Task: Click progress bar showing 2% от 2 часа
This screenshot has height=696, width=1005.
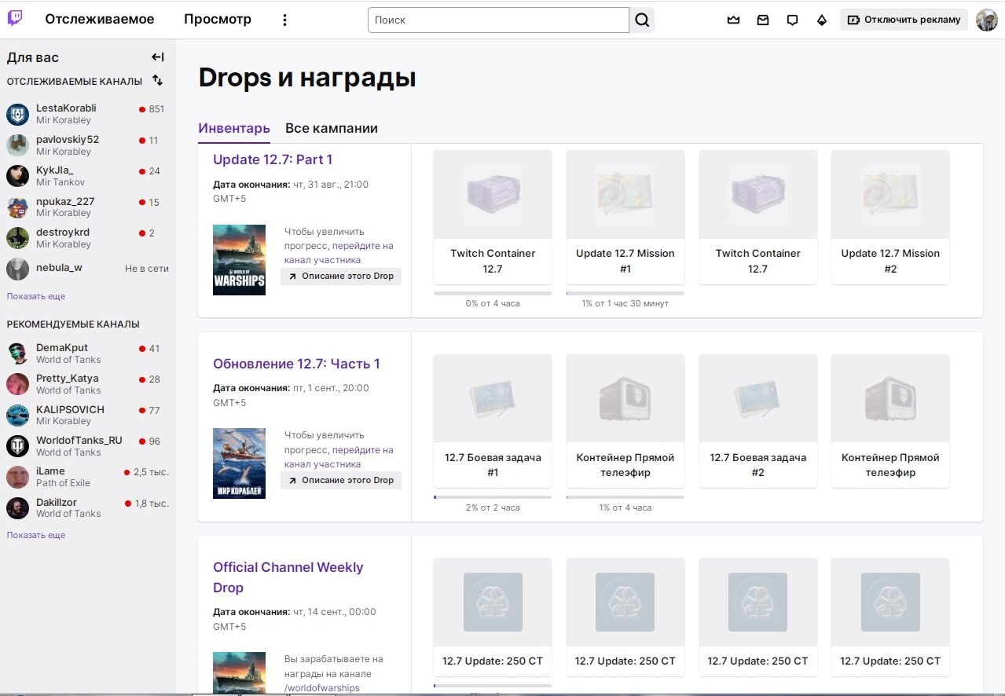Action: tap(493, 497)
